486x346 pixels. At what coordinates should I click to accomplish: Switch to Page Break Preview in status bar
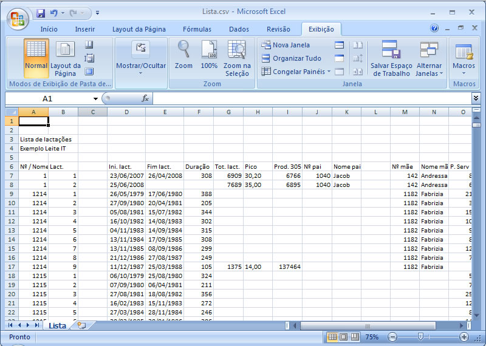click(355, 337)
